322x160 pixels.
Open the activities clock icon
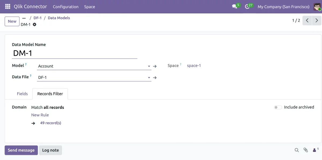click(x=247, y=6)
